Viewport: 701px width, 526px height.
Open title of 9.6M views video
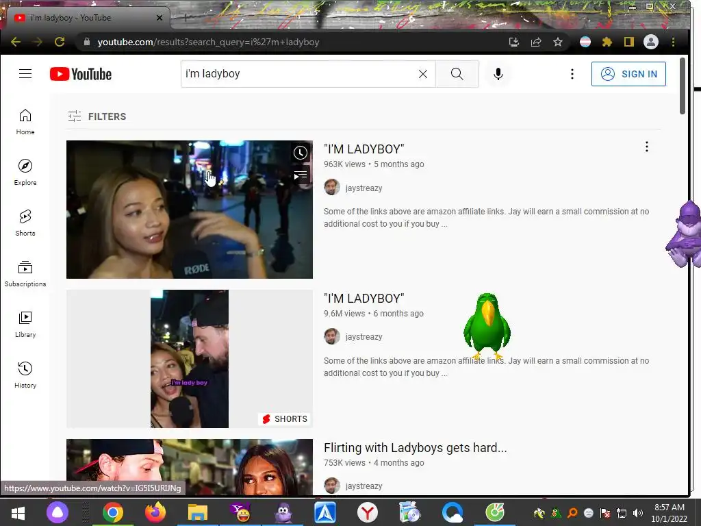(364, 299)
